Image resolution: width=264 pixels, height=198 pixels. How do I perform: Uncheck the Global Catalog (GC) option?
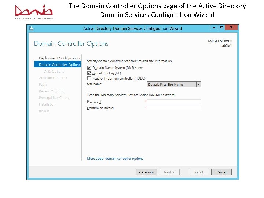coord(89,73)
